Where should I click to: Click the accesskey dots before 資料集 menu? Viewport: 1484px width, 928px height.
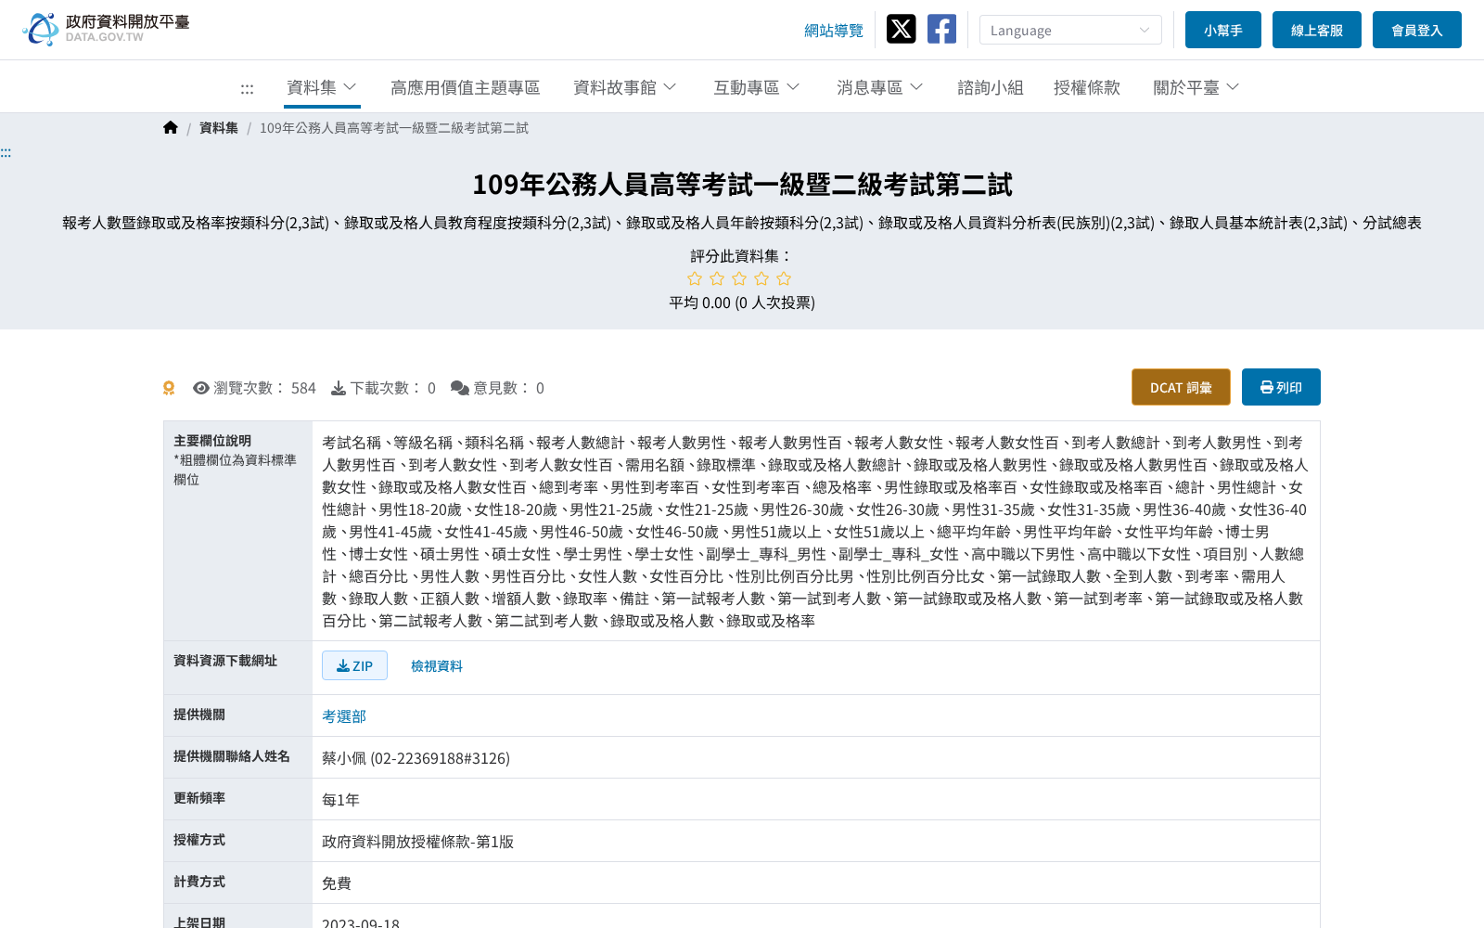[x=247, y=89]
